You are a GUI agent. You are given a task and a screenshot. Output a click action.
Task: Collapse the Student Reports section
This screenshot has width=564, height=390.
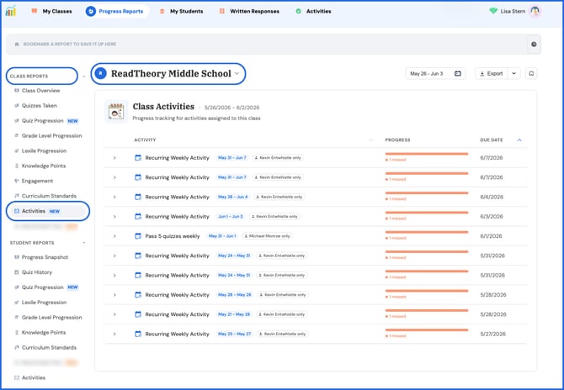(x=84, y=243)
